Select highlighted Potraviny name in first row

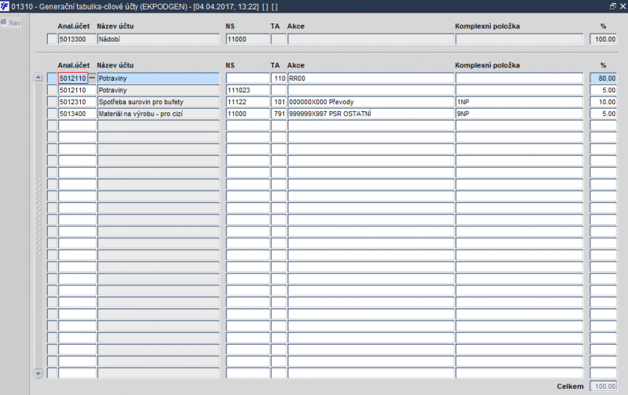click(x=159, y=78)
